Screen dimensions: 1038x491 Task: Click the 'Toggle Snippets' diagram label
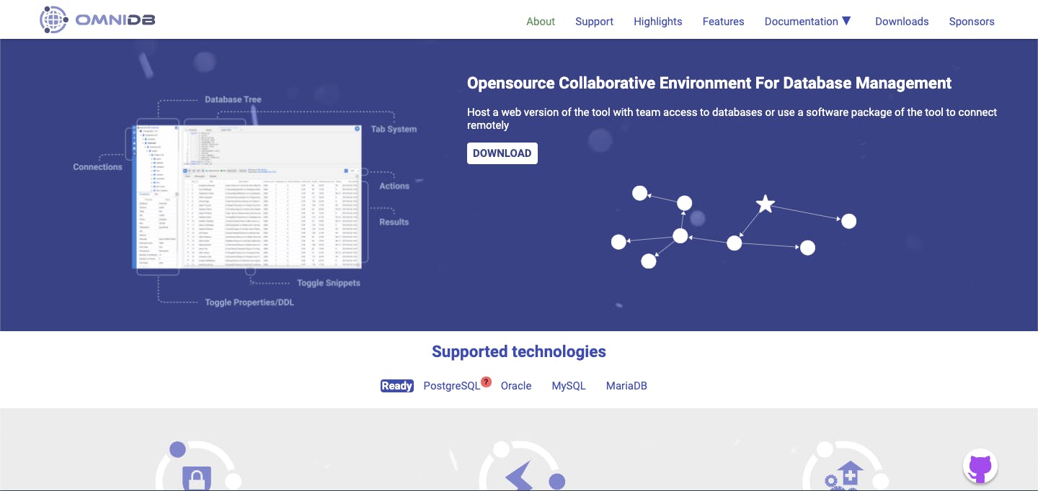329,283
